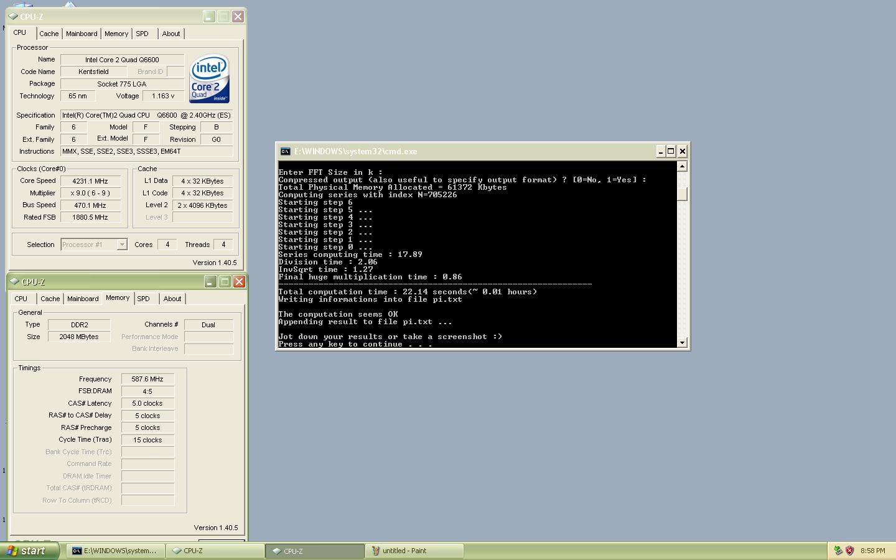This screenshot has width=896, height=560.
Task: Click the Cores count field showing 4
Action: (x=167, y=245)
